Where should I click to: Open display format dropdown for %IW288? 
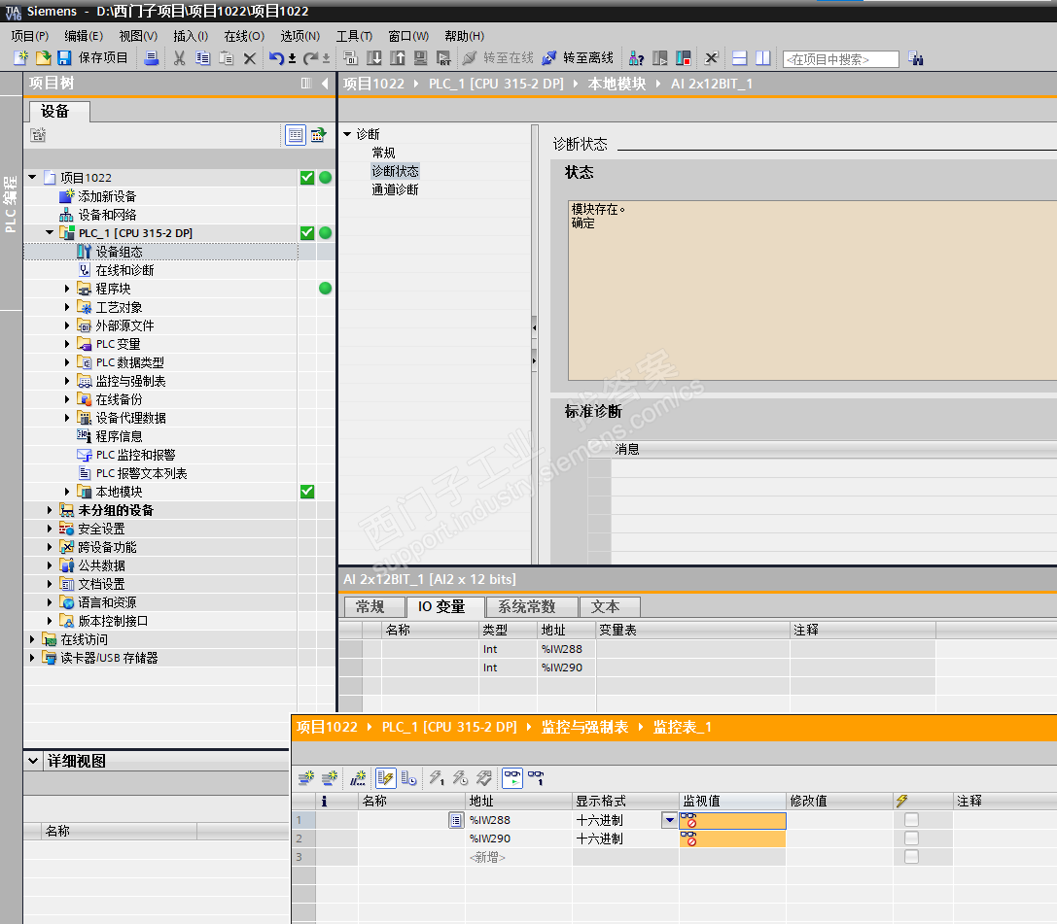click(x=669, y=820)
